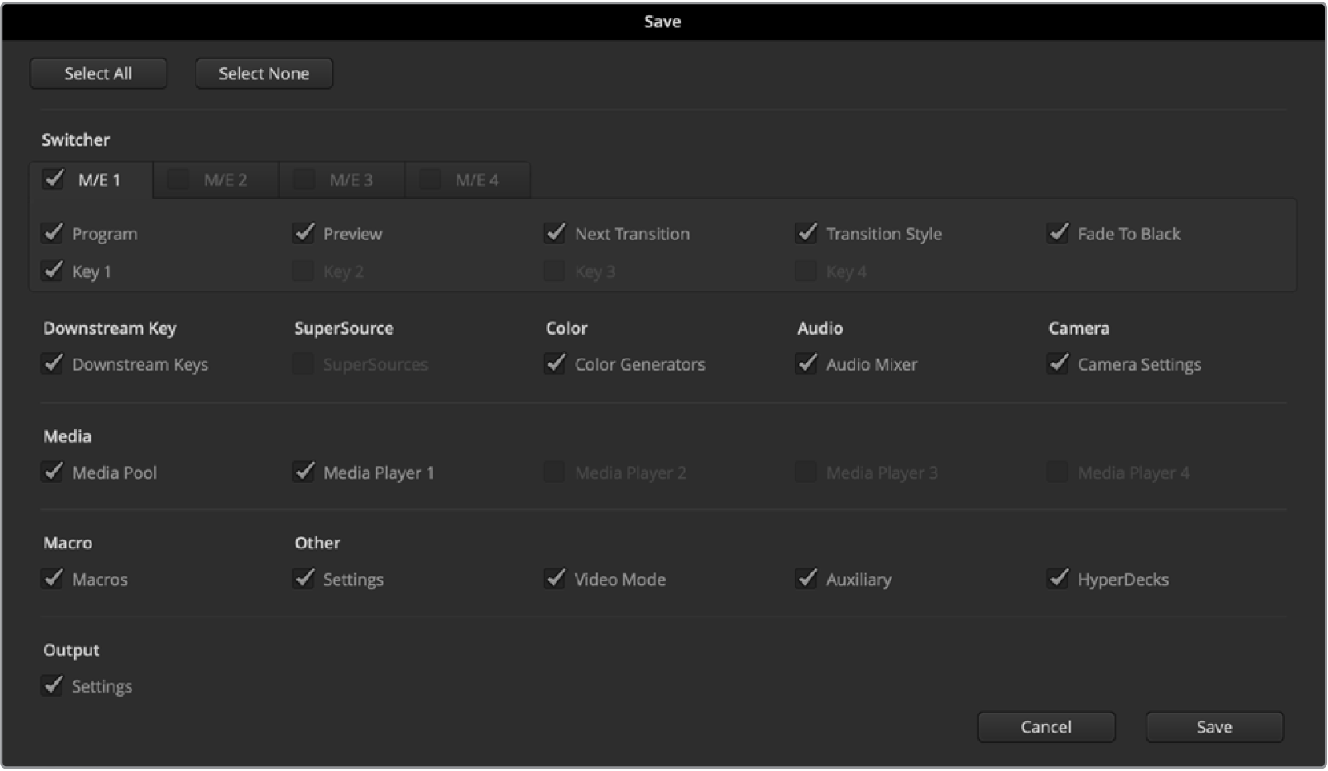
Task: Uncheck the Audio Mixer option
Action: 807,364
